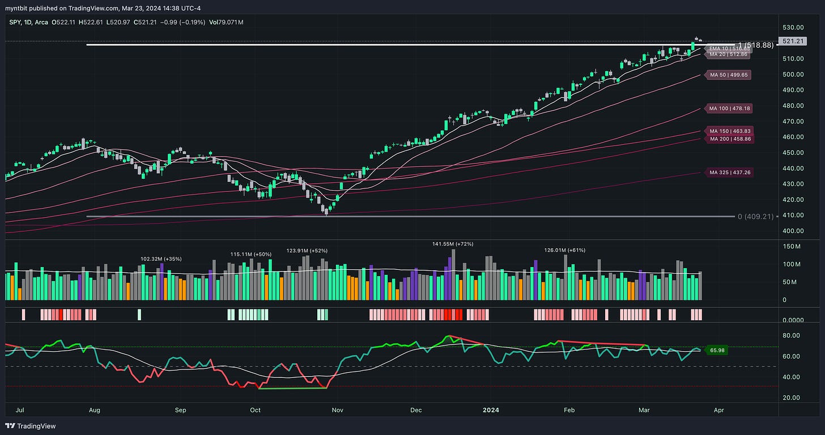The height and width of the screenshot is (435, 825).
Task: Click the 115.11M (+50%) volume annotation
Action: coord(251,255)
